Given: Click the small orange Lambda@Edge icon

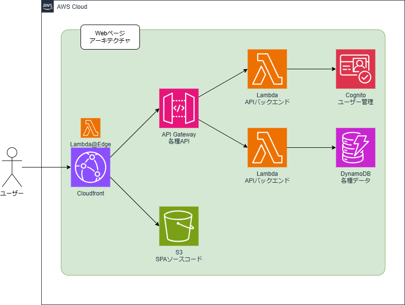Looking at the screenshot, I should point(90,128).
